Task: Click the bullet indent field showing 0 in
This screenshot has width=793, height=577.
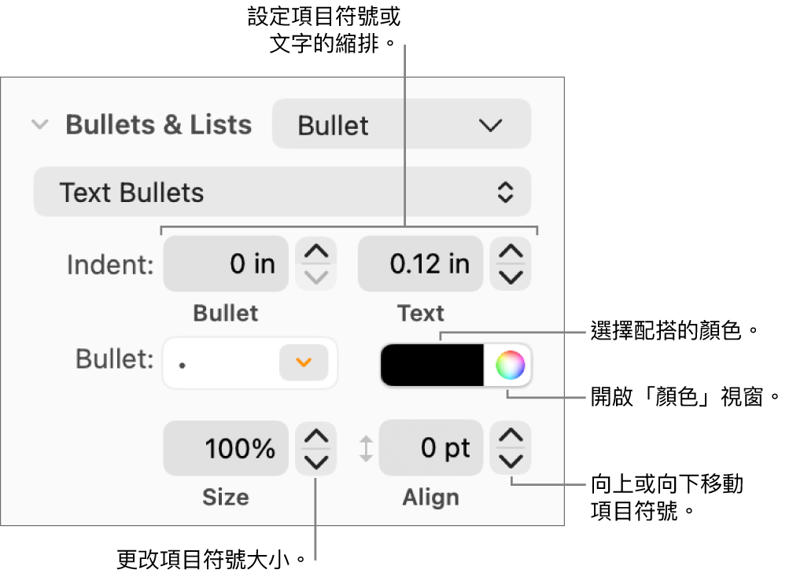Action: pyautogui.click(x=226, y=264)
